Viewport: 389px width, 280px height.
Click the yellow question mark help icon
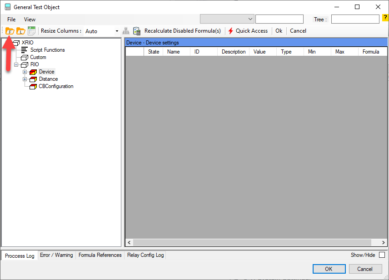pyautogui.click(x=384, y=18)
